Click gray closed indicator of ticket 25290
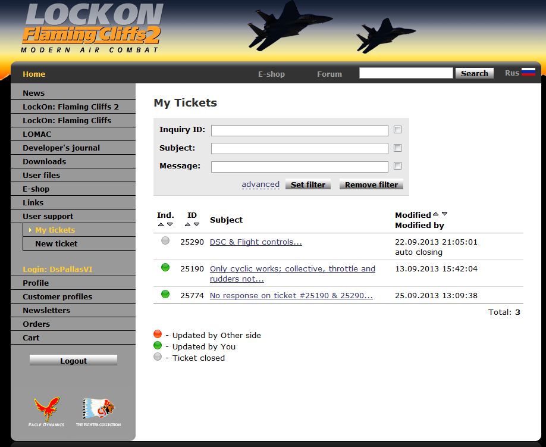546x447 pixels. tap(165, 240)
